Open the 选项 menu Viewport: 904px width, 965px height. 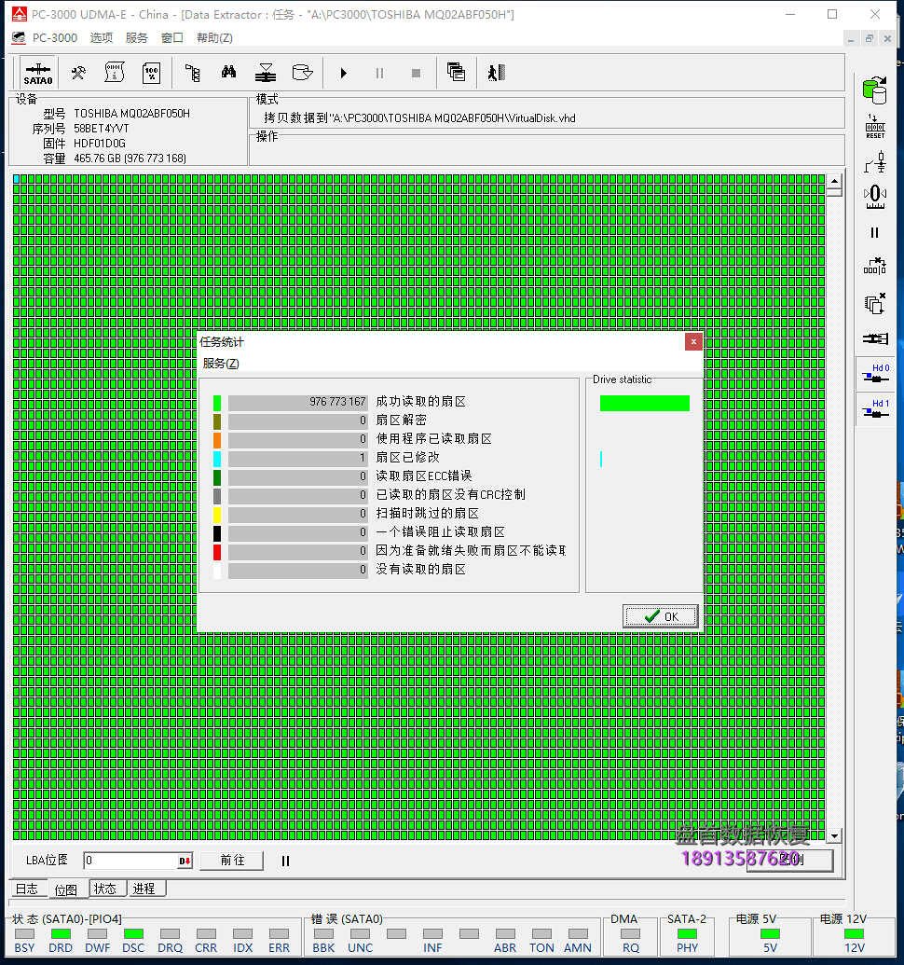102,38
